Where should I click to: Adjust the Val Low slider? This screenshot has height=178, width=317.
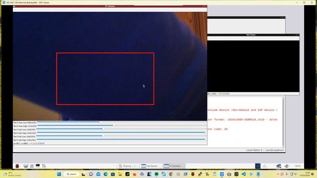pos(121,136)
